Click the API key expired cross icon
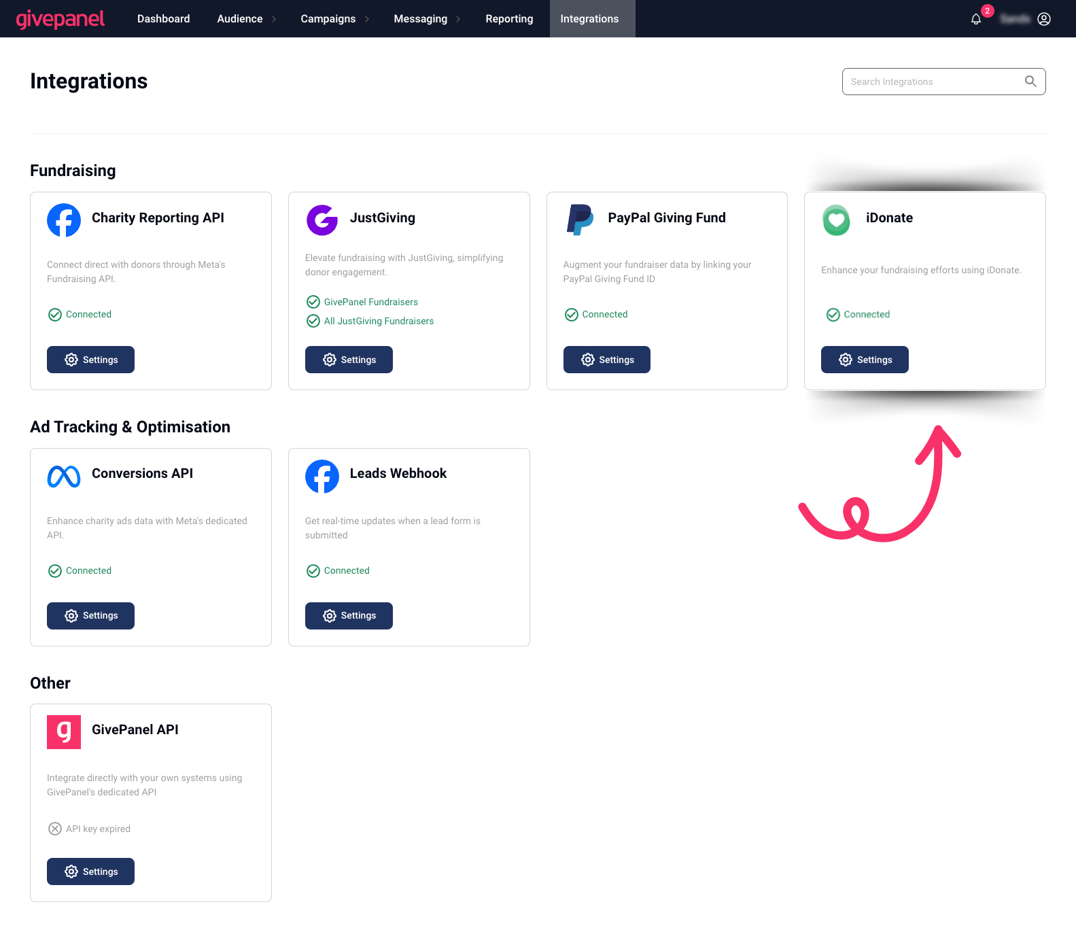This screenshot has height=932, width=1076. click(x=55, y=829)
